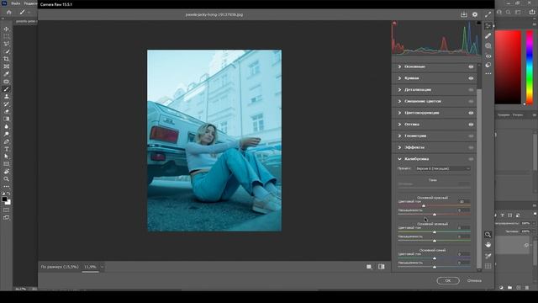This screenshot has height=303, width=538.
Task: Toggle visibility eye of Геометрия panel
Action: pyautogui.click(x=471, y=136)
